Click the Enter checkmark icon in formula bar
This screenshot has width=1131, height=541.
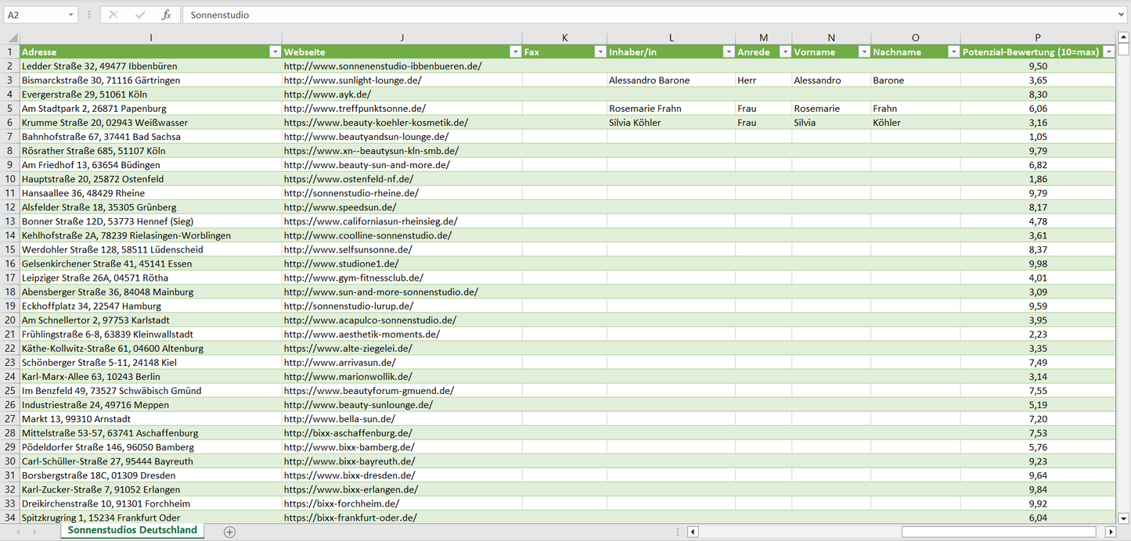[x=140, y=15]
